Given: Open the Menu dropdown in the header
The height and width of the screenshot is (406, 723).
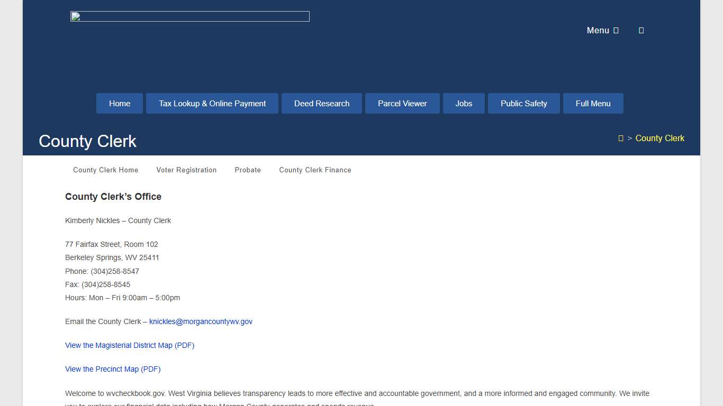Looking at the screenshot, I should coord(602,31).
